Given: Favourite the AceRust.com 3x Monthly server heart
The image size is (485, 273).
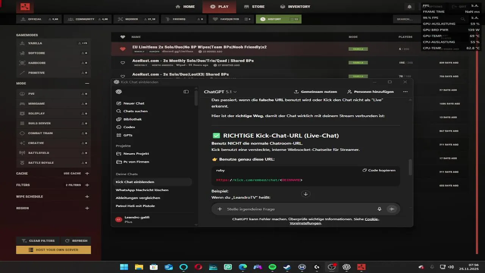Looking at the screenshot, I should (x=122, y=63).
